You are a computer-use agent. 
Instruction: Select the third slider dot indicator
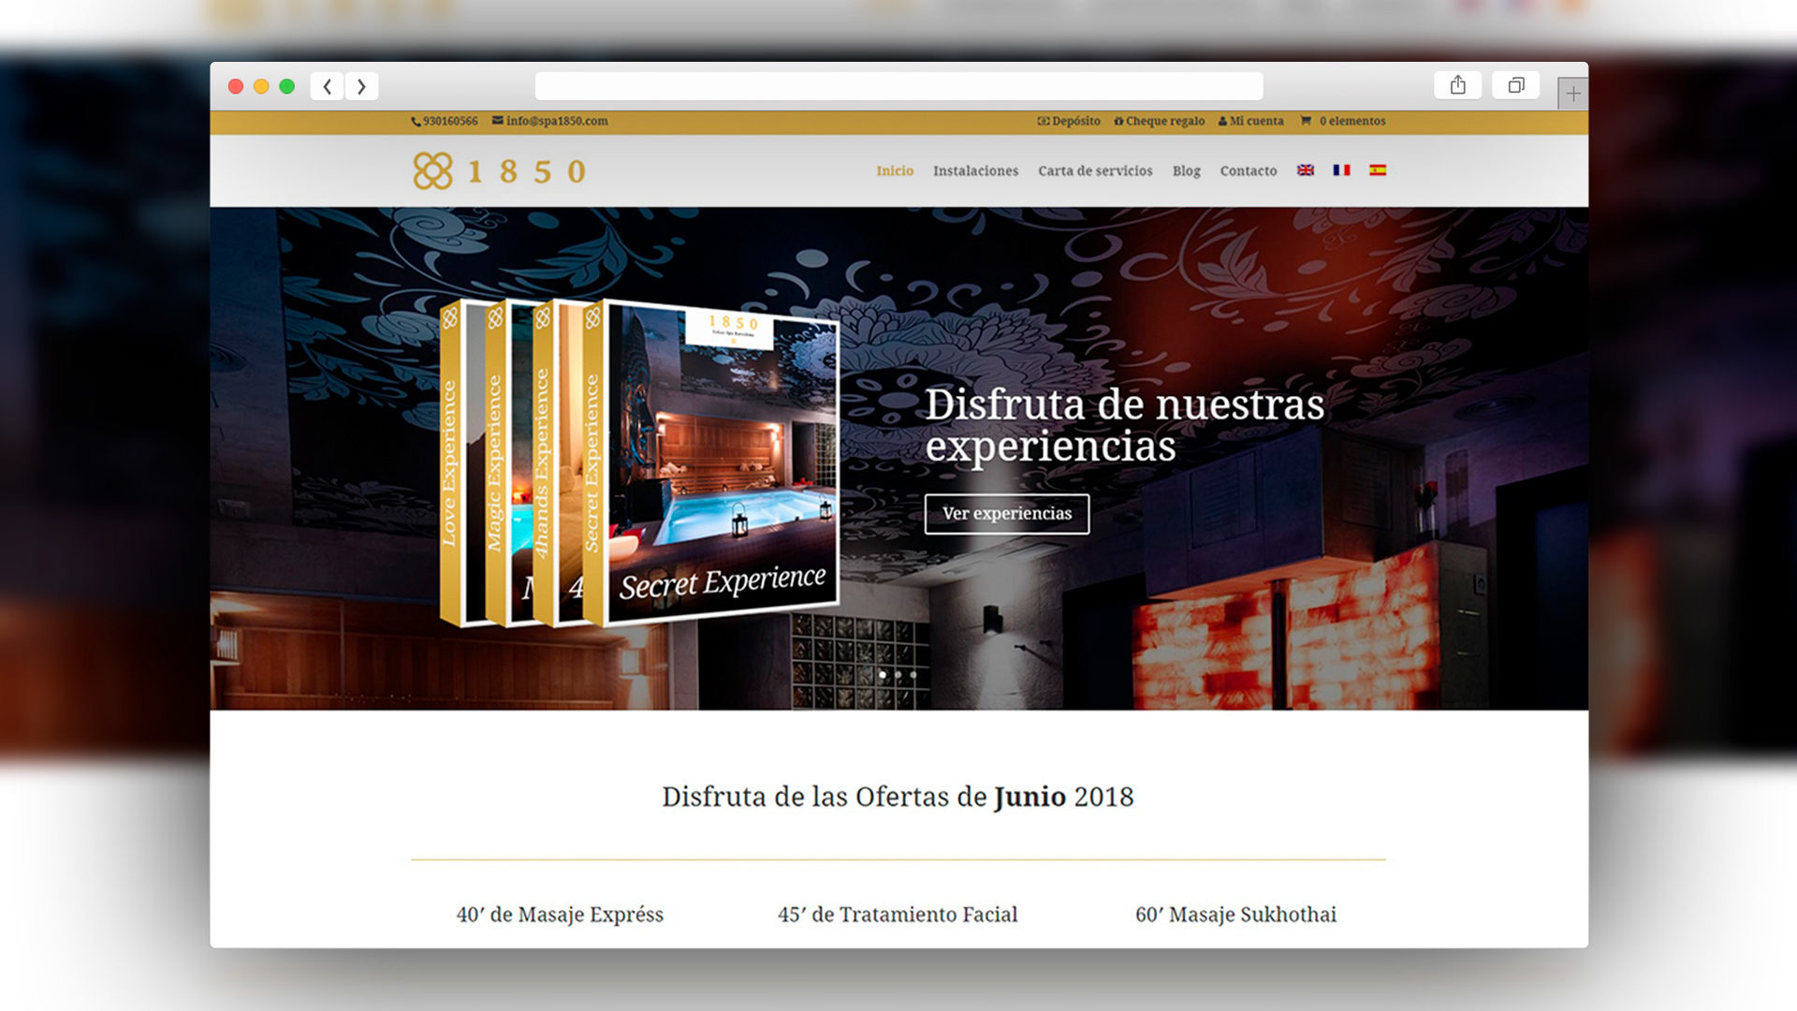[x=913, y=674]
